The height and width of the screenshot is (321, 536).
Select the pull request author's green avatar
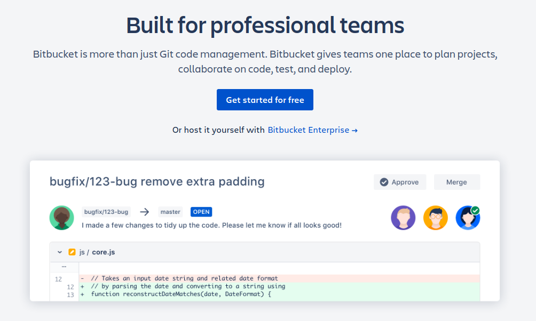pos(62,218)
